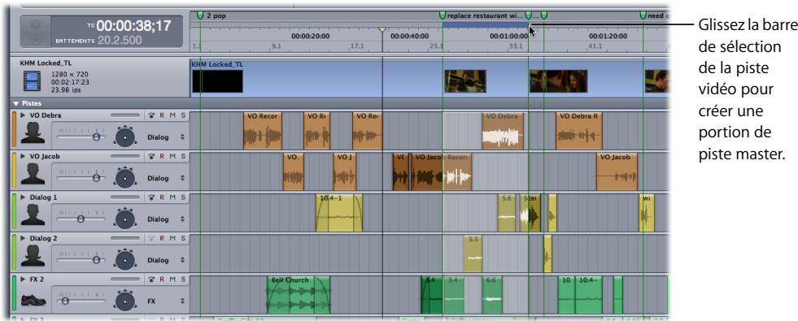Click the phone-shaped icon on FX 2 track
798x321 pixels.
pyautogui.click(x=151, y=280)
